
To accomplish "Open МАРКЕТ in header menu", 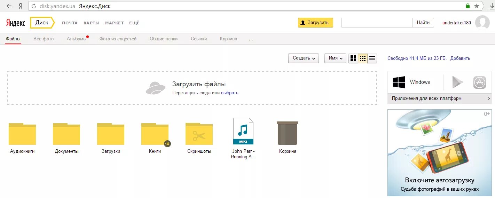I will pos(115,23).
